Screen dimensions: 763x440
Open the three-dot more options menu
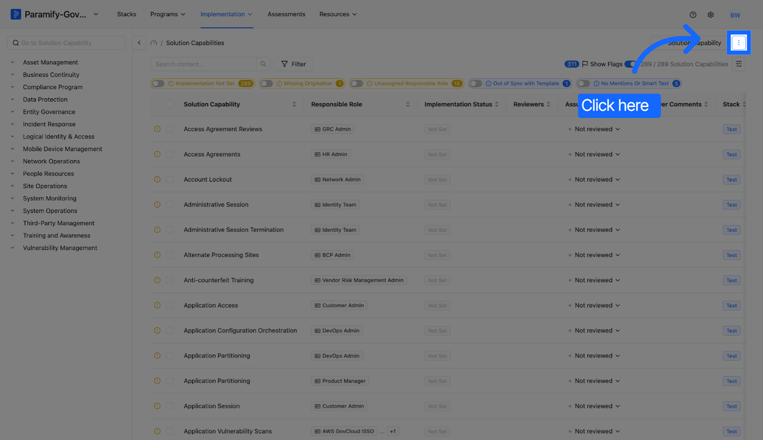(x=739, y=43)
